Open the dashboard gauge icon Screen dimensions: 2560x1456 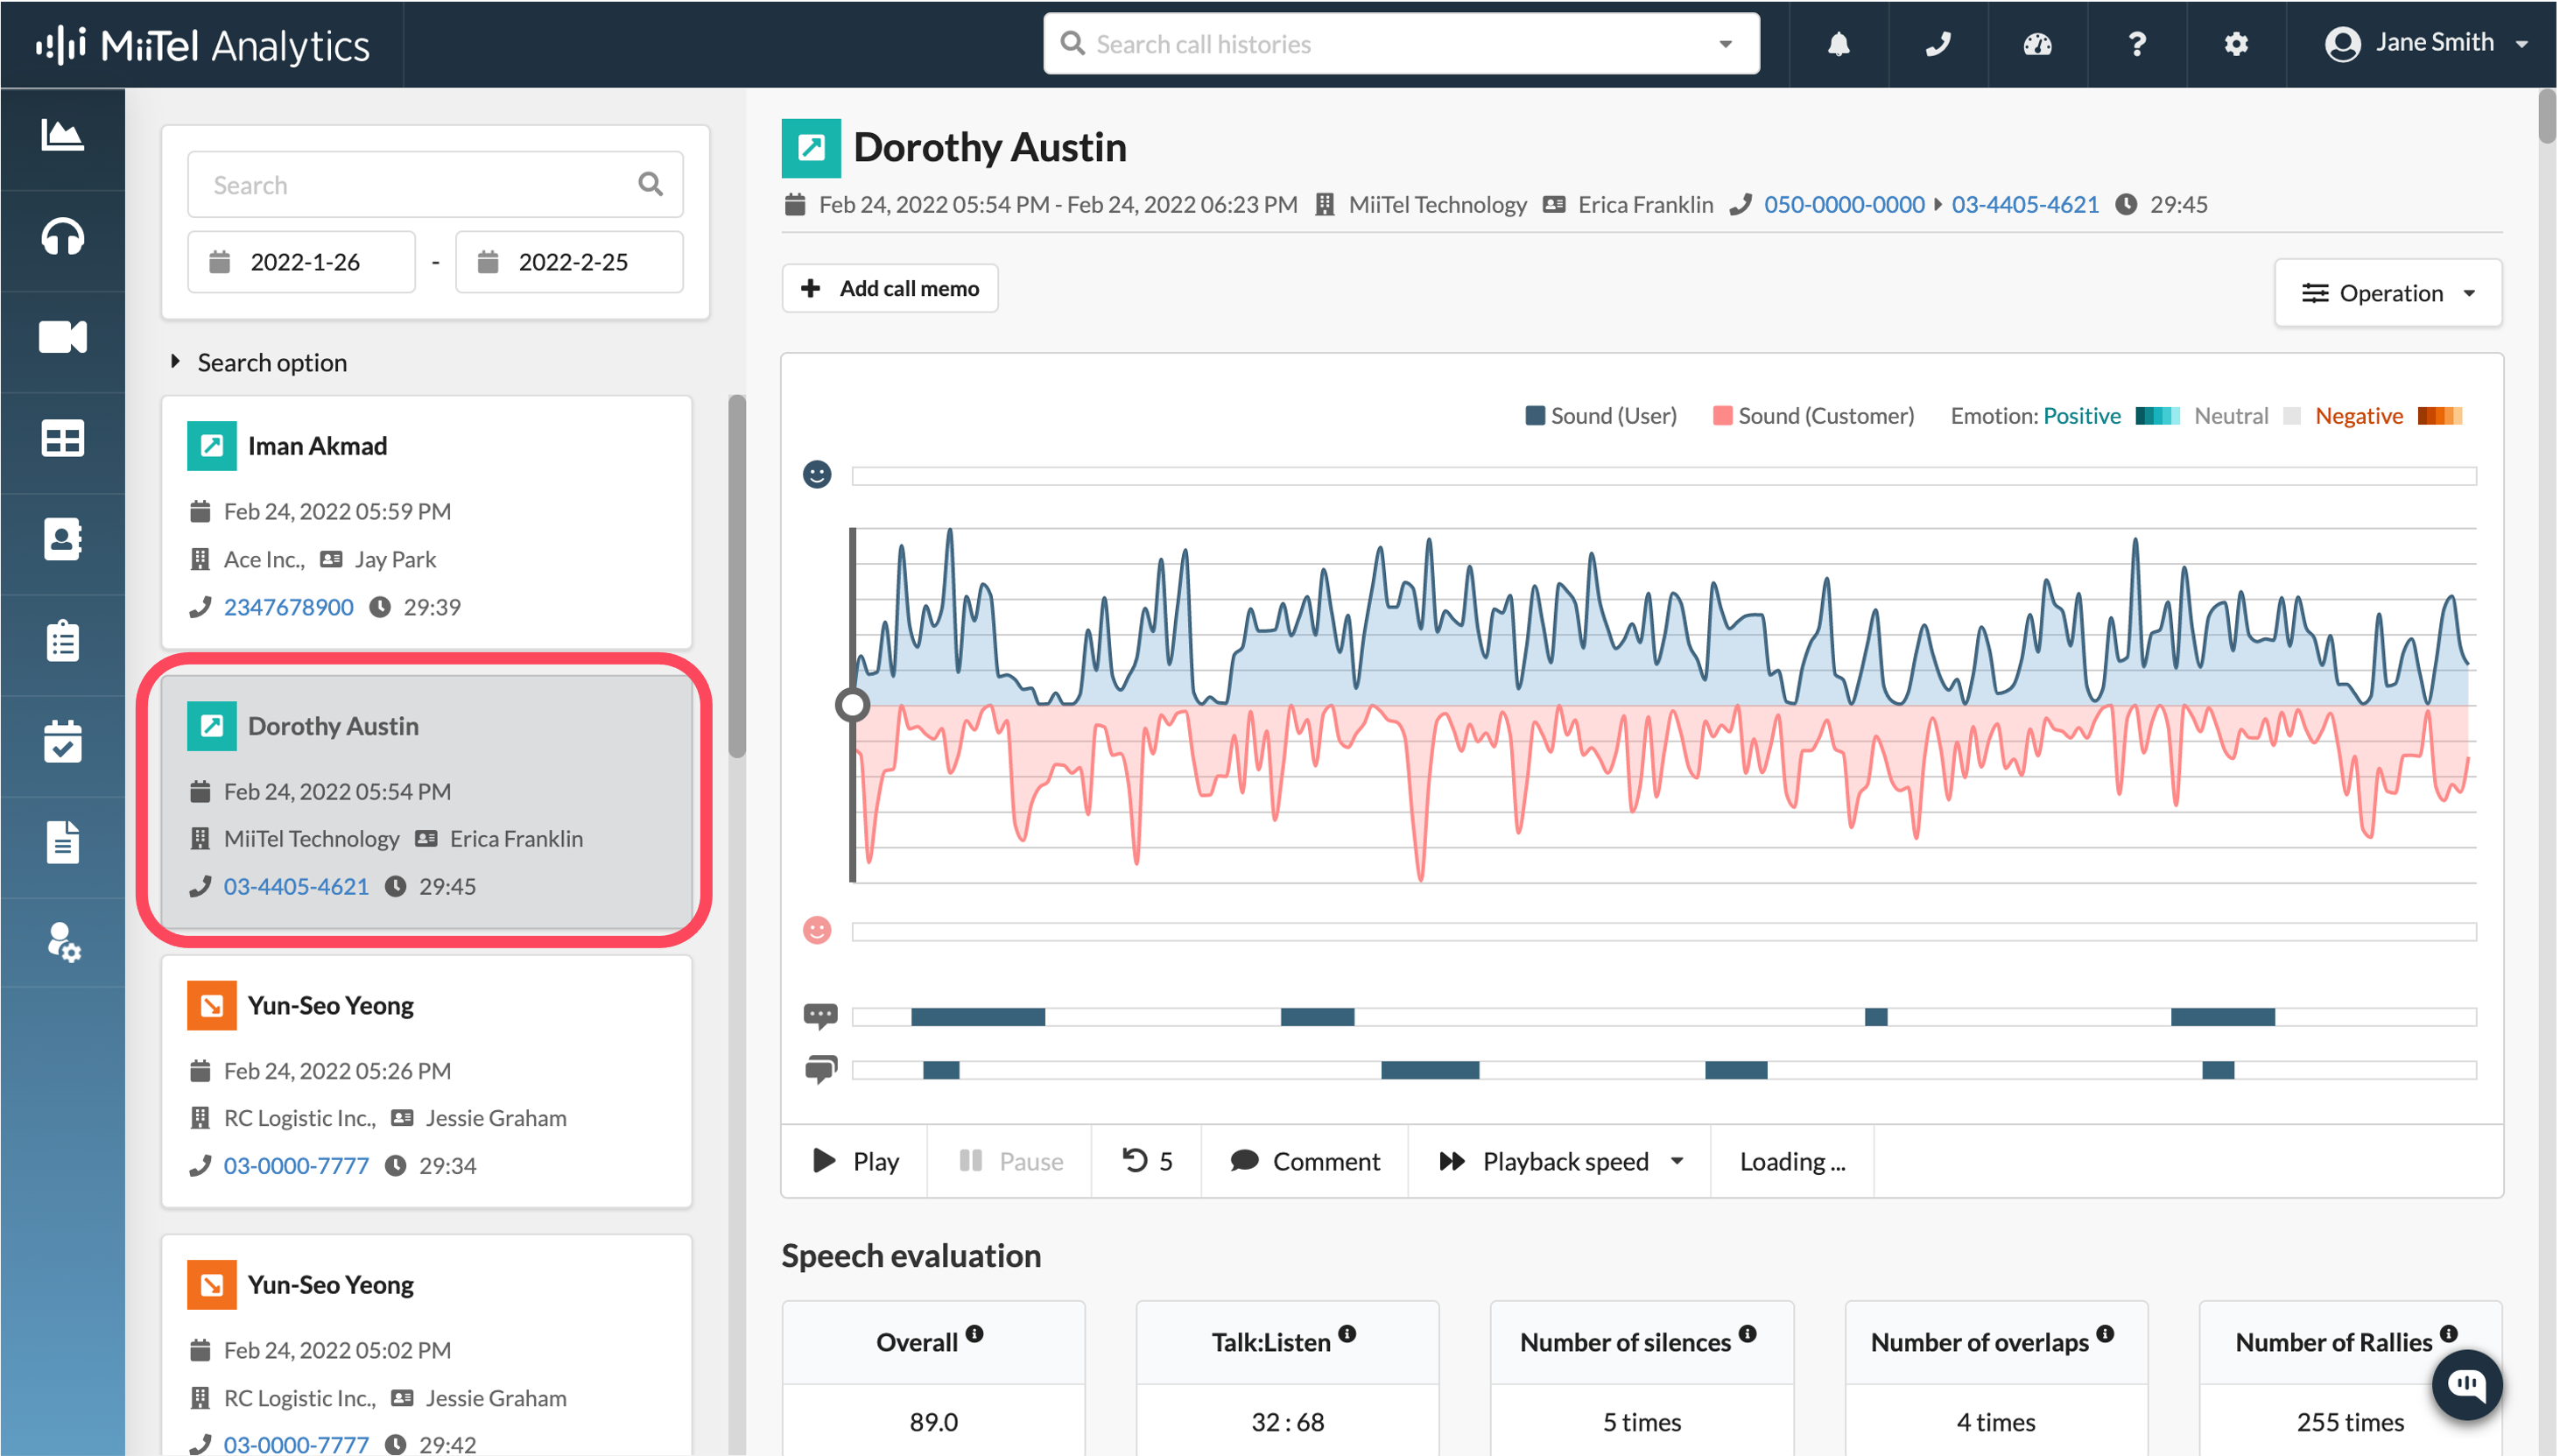[x=2037, y=44]
